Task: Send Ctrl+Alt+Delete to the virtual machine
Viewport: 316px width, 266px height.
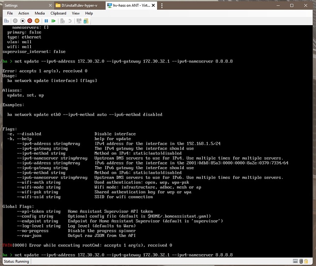Action: 6,21
